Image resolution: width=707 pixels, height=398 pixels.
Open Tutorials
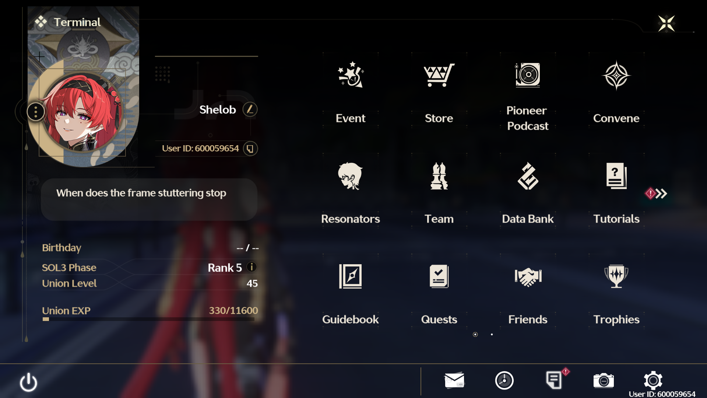tap(616, 176)
